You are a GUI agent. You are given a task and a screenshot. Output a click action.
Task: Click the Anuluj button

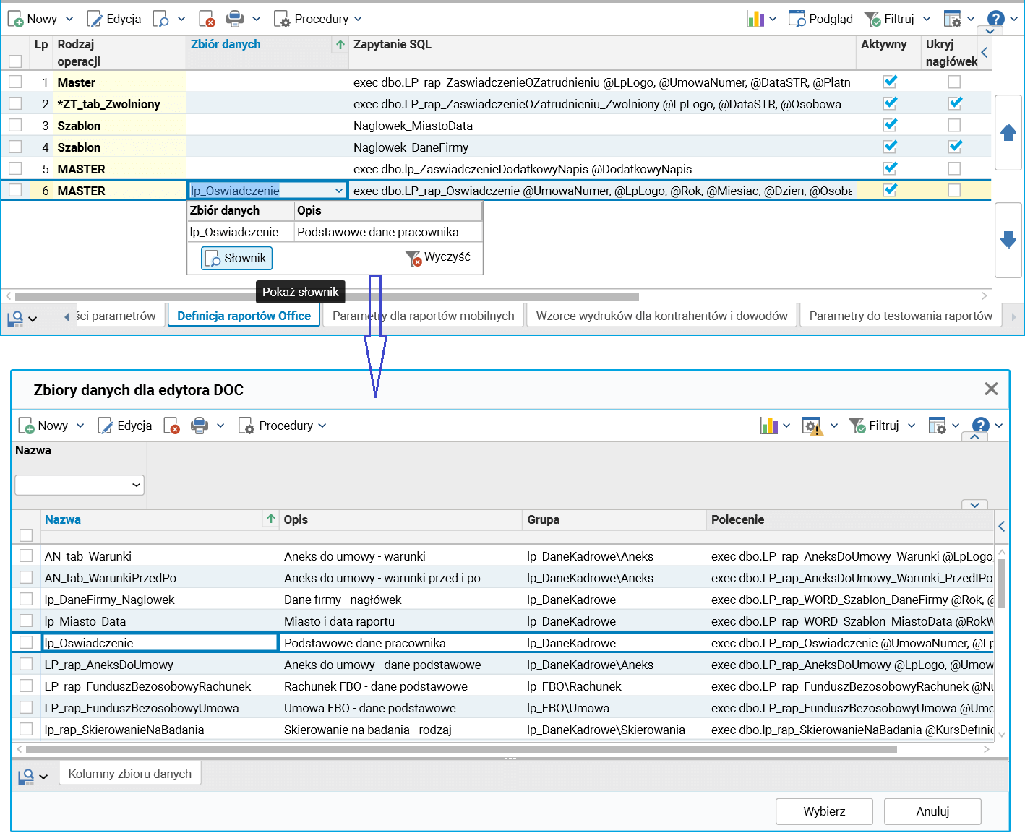coord(932,811)
